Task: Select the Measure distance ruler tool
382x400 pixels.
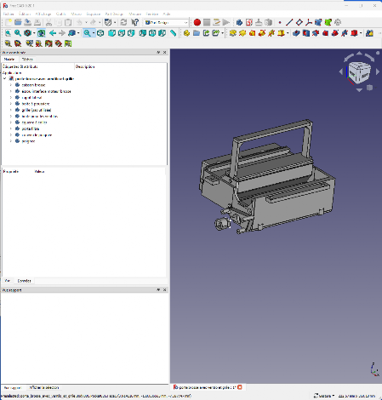Action: [x=173, y=33]
